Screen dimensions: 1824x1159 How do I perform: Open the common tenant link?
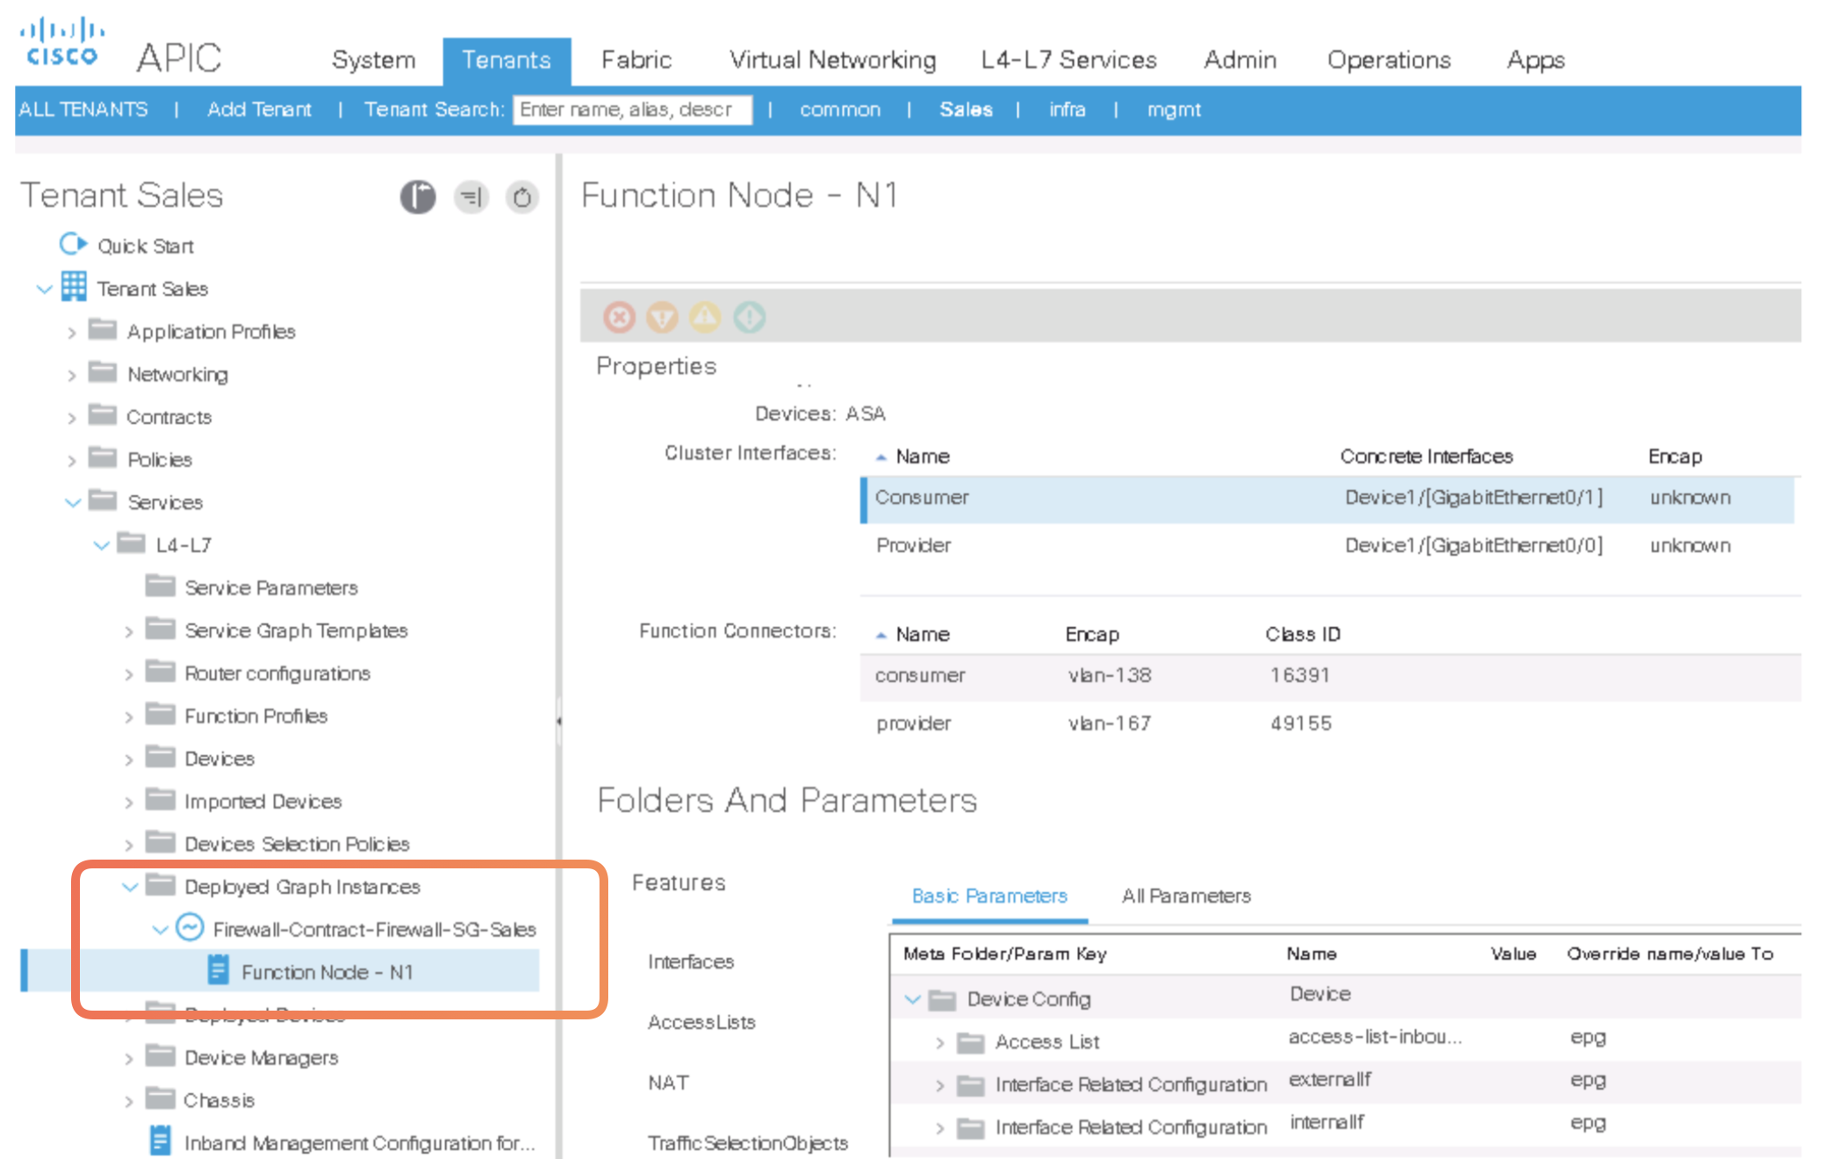[839, 110]
